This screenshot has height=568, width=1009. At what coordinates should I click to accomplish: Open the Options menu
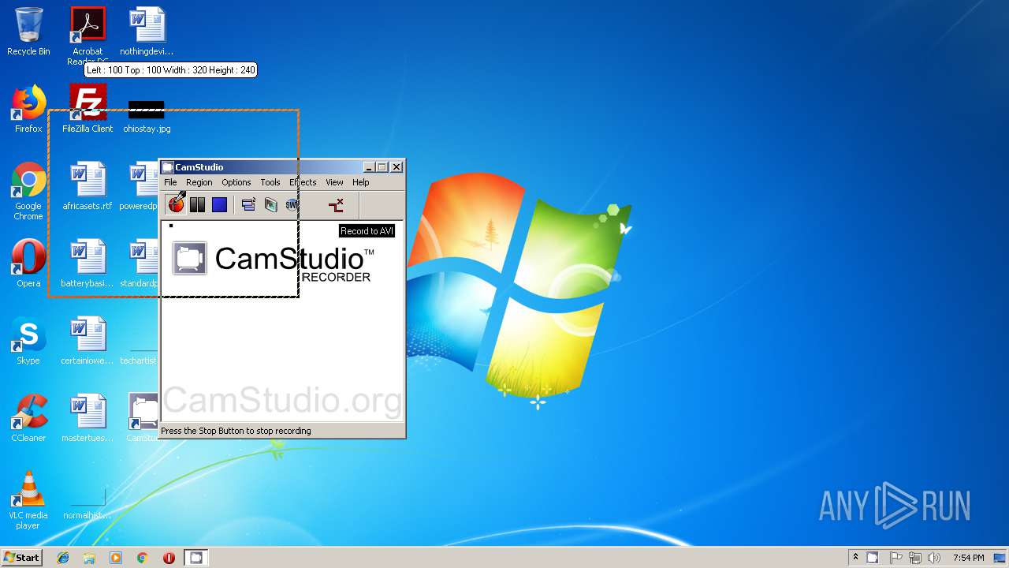coord(236,182)
